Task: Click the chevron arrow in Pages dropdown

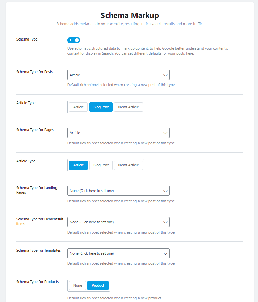Action: point(165,133)
